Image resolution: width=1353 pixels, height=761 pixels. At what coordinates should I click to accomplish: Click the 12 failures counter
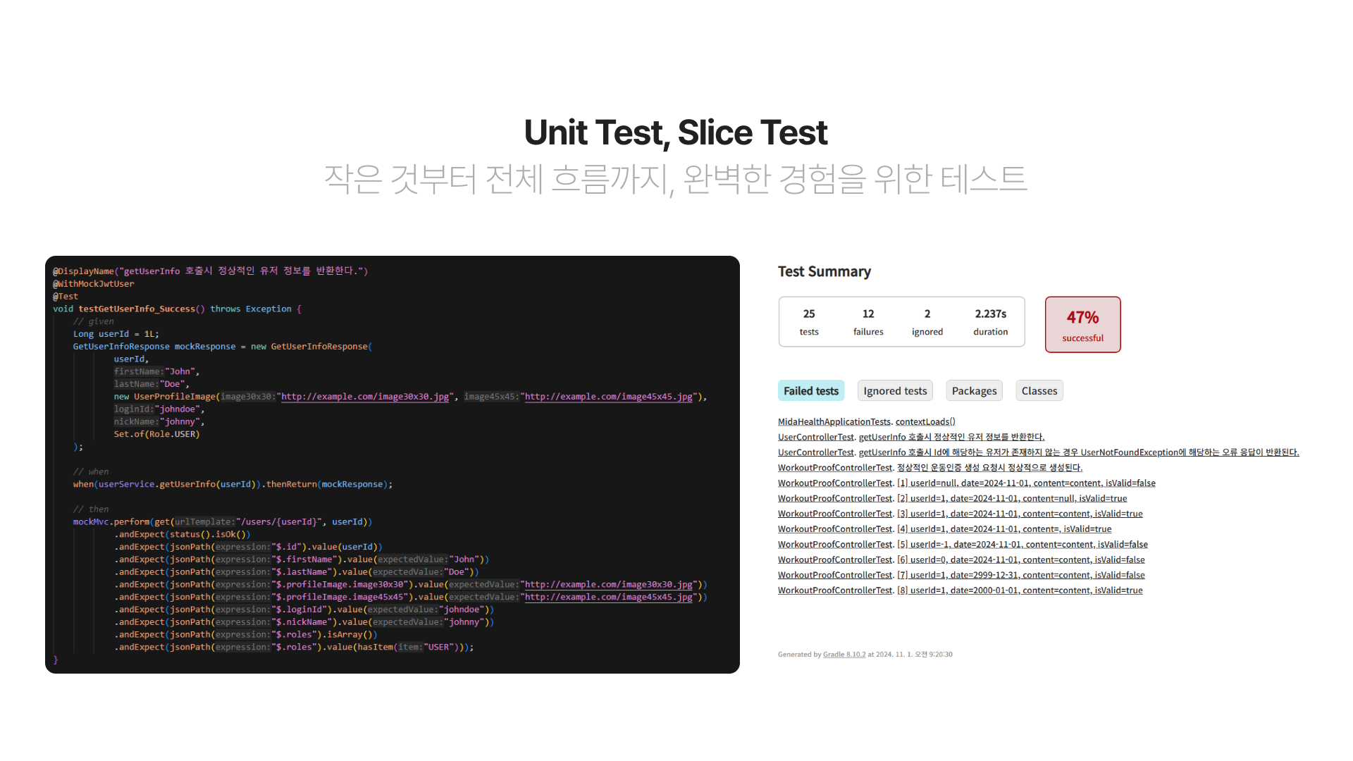click(868, 322)
